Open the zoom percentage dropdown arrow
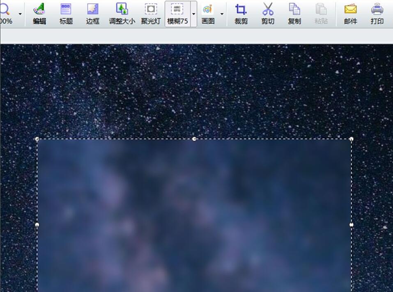Screen dimensions: 393x292 coord(20,14)
